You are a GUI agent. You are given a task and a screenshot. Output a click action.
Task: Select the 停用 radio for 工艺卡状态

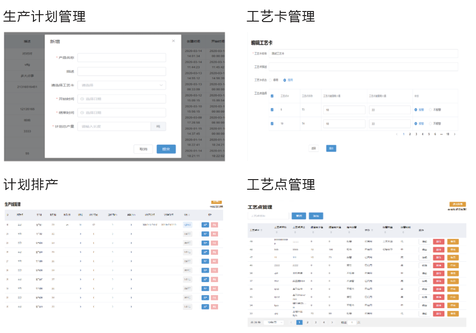(x=270, y=80)
